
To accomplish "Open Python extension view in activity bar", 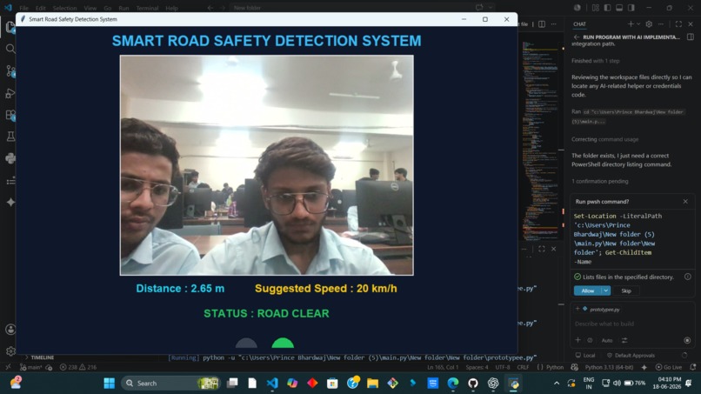I will click(x=10, y=158).
